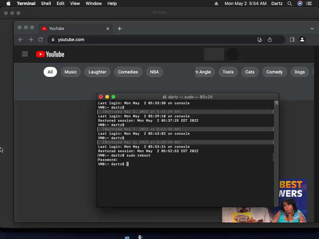Click the Terminal title 'dartz — sudo — 80×24'

[190, 97]
